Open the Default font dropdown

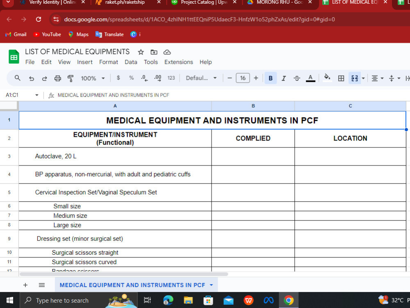201,78
